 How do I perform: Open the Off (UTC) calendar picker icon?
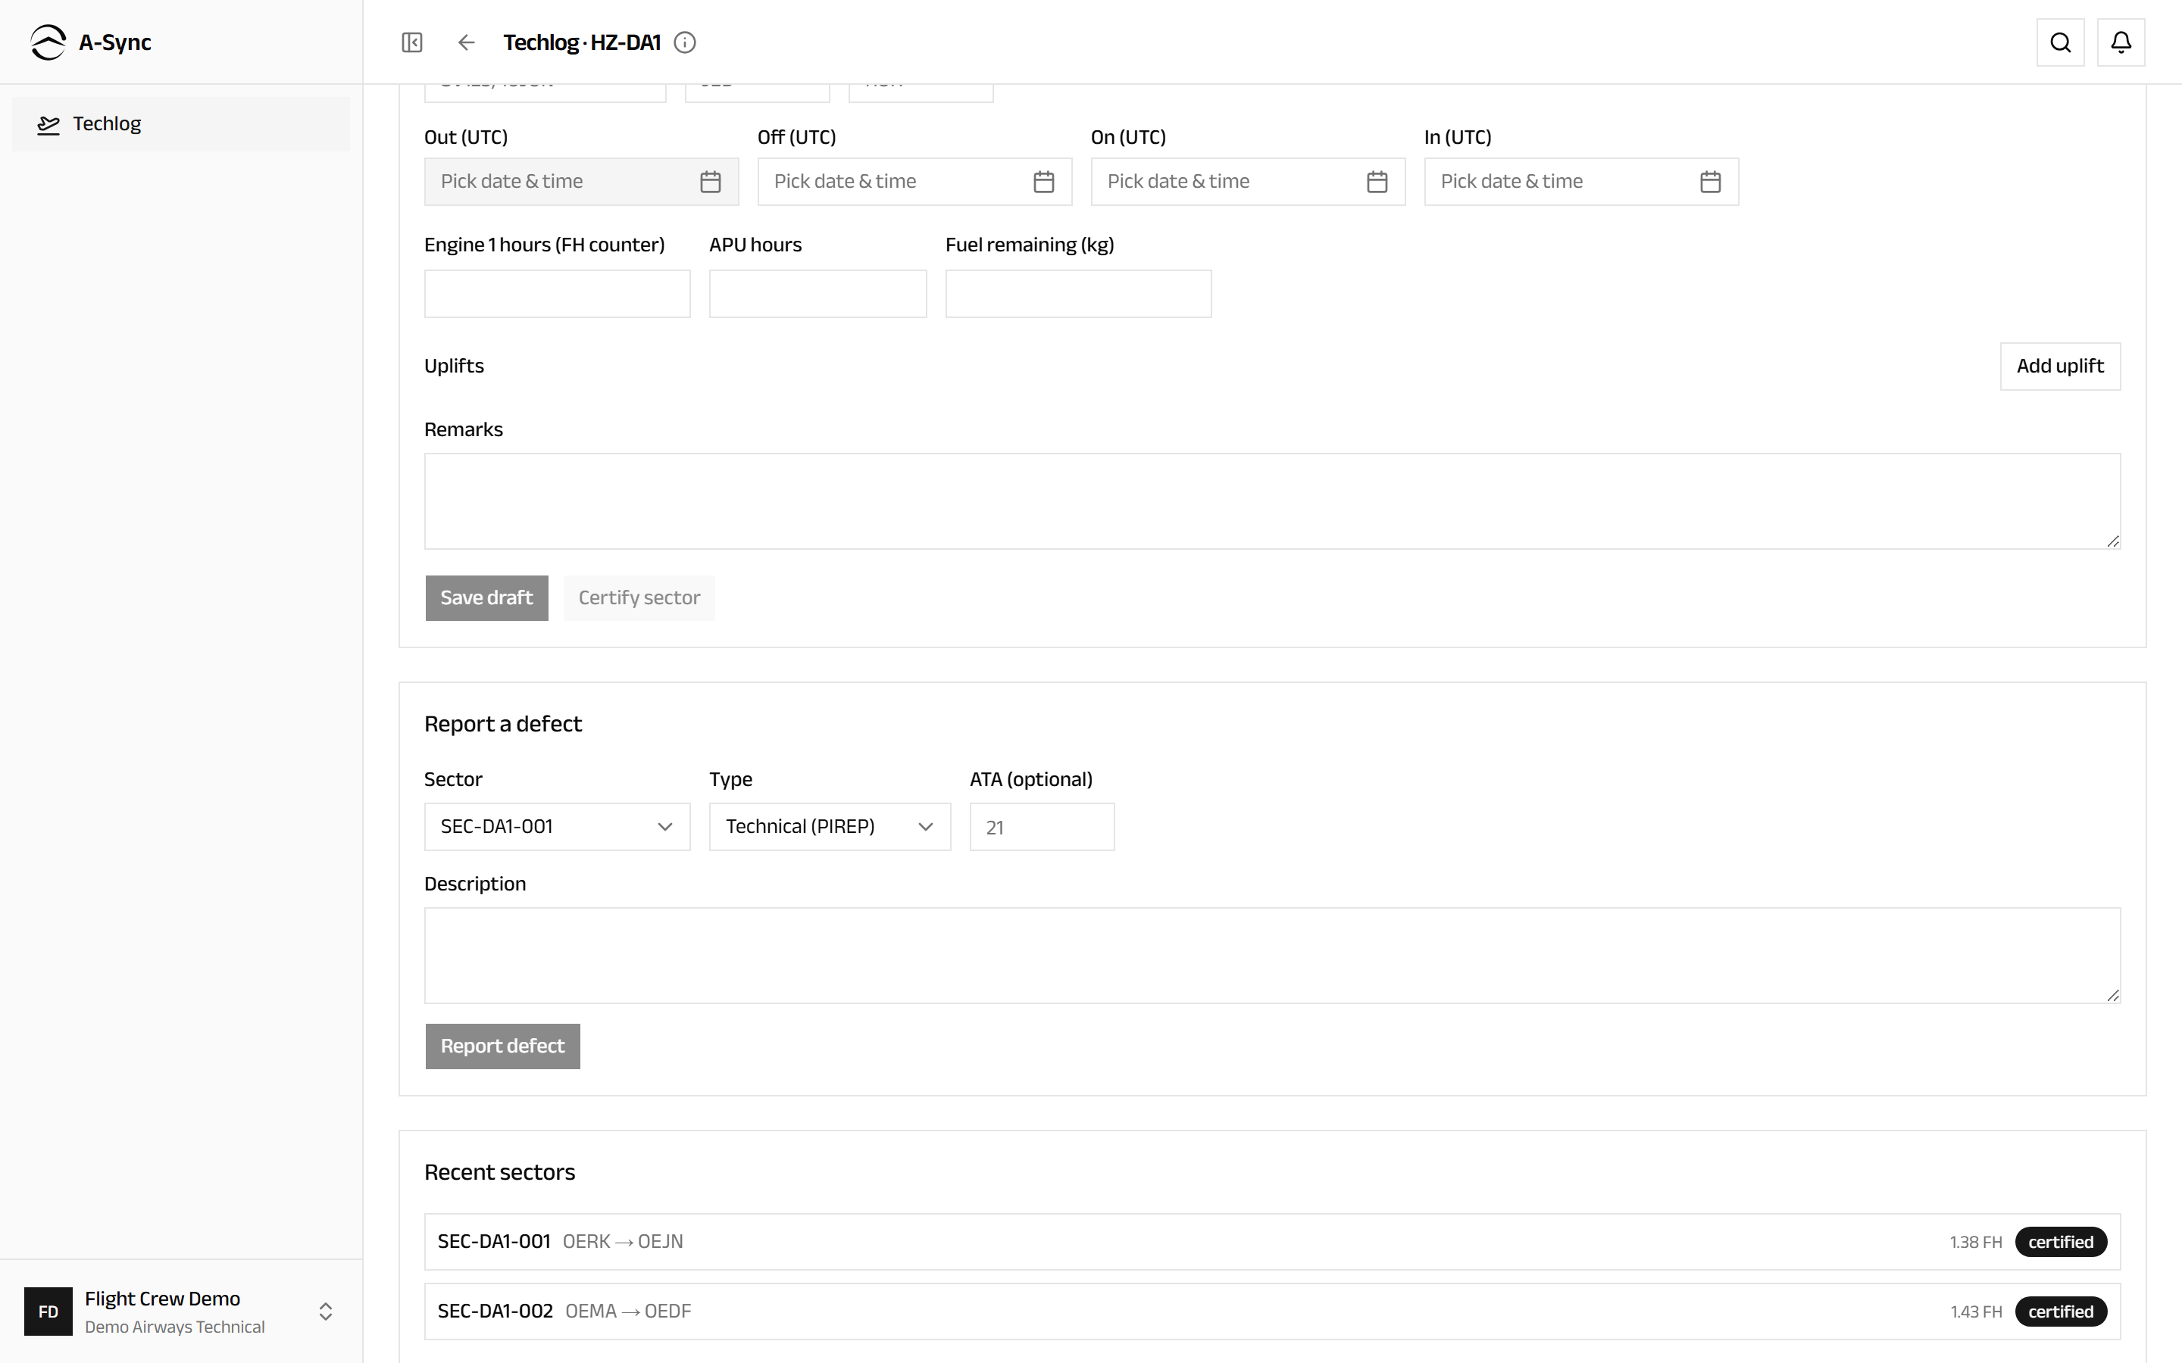[x=1044, y=182]
